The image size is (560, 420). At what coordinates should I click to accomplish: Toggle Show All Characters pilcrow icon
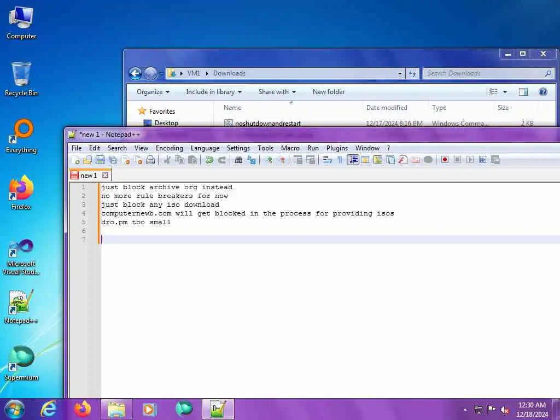coord(340,160)
